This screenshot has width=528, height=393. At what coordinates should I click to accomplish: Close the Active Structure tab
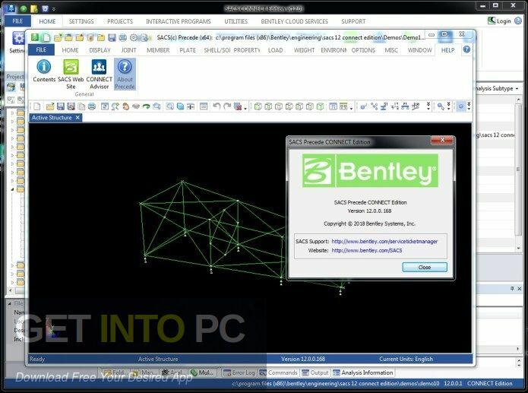point(77,117)
